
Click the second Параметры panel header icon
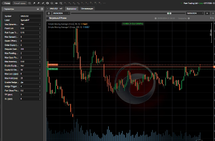tap(42, 9)
